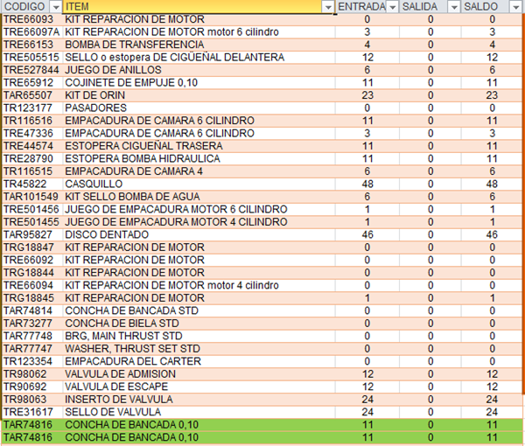Select cell EMPACADURA DE CAMARA 4
This screenshot has width=525, height=446.
pyautogui.click(x=199, y=171)
